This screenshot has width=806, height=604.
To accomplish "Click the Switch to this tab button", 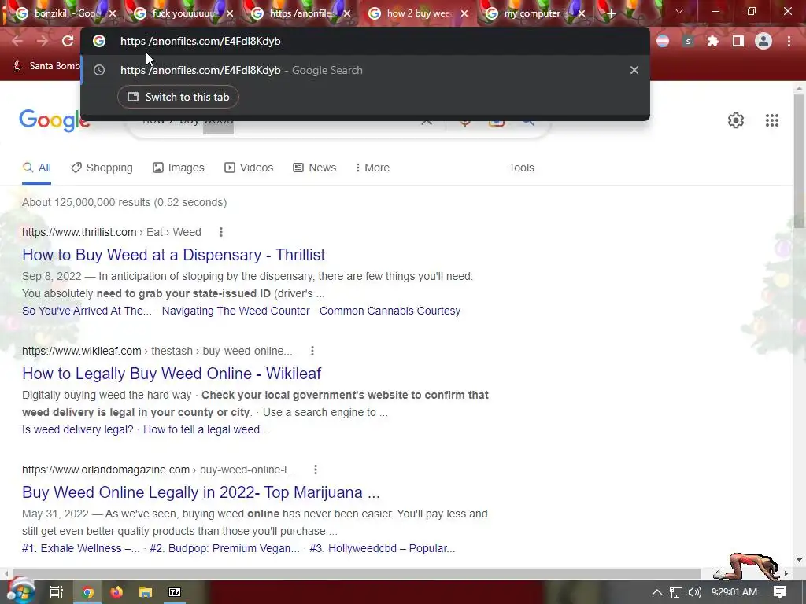I will click(178, 97).
